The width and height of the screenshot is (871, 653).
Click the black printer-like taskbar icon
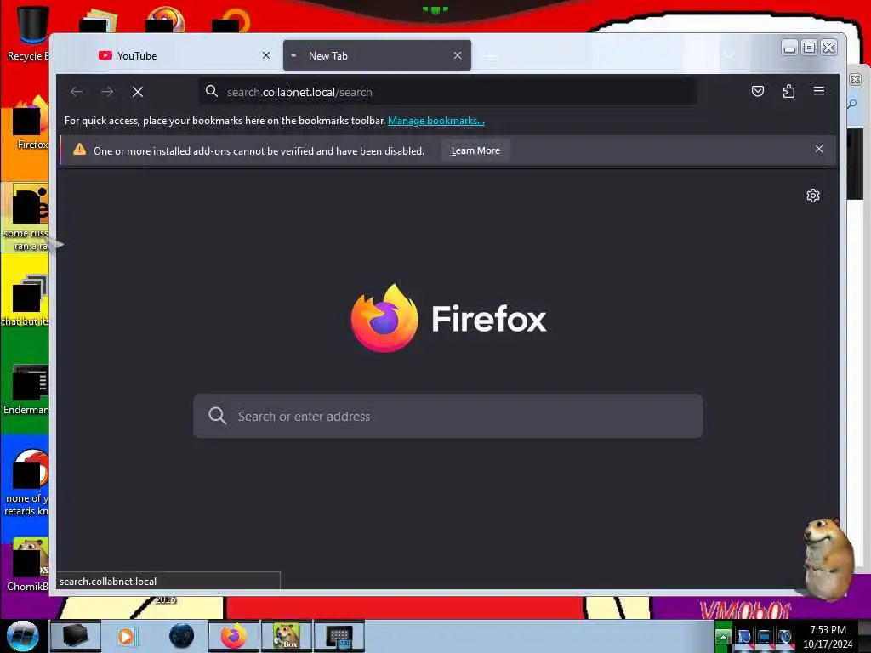(x=75, y=636)
